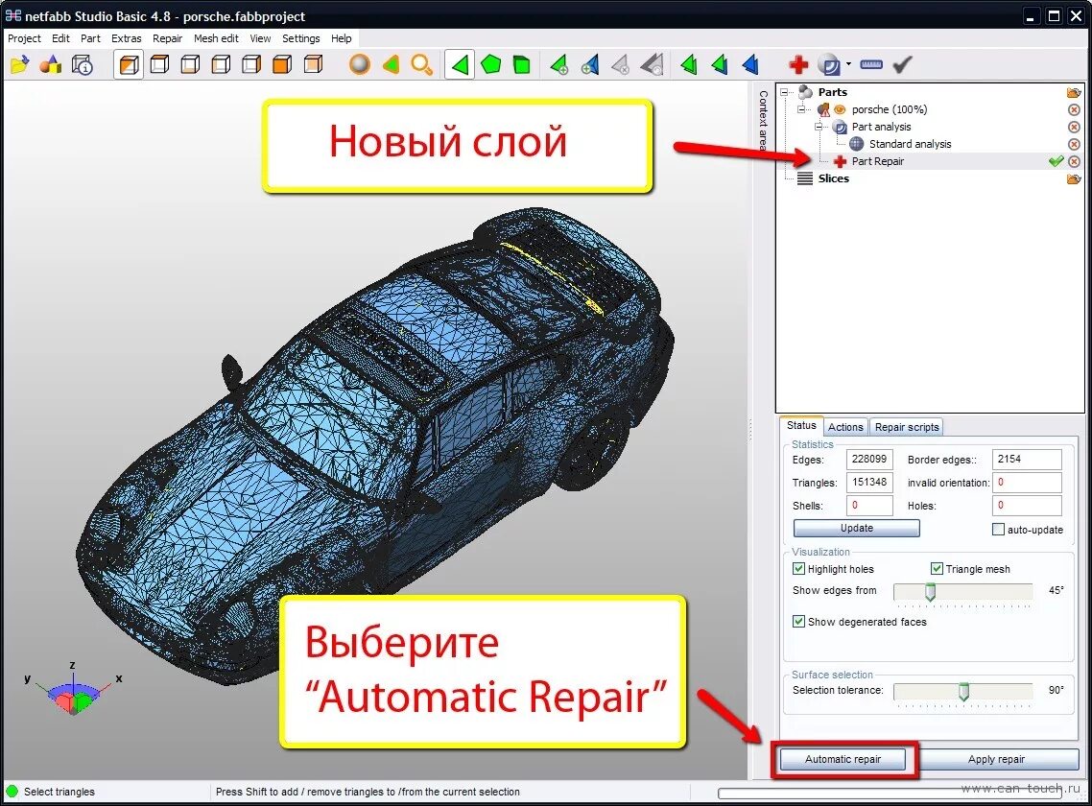
Task: Click the Border edges field 2154
Action: pyautogui.click(x=1027, y=459)
